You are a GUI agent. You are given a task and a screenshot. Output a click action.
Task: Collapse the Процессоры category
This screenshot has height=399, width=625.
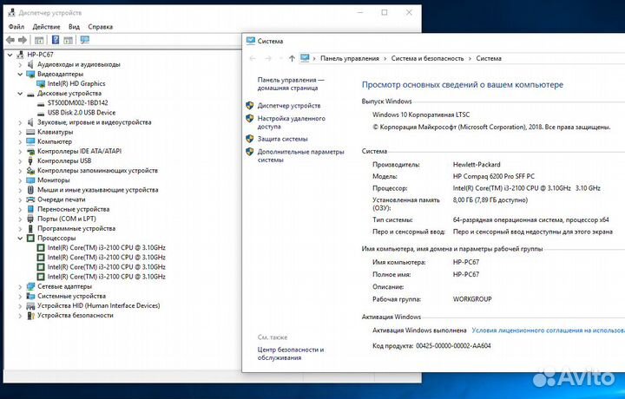point(20,239)
